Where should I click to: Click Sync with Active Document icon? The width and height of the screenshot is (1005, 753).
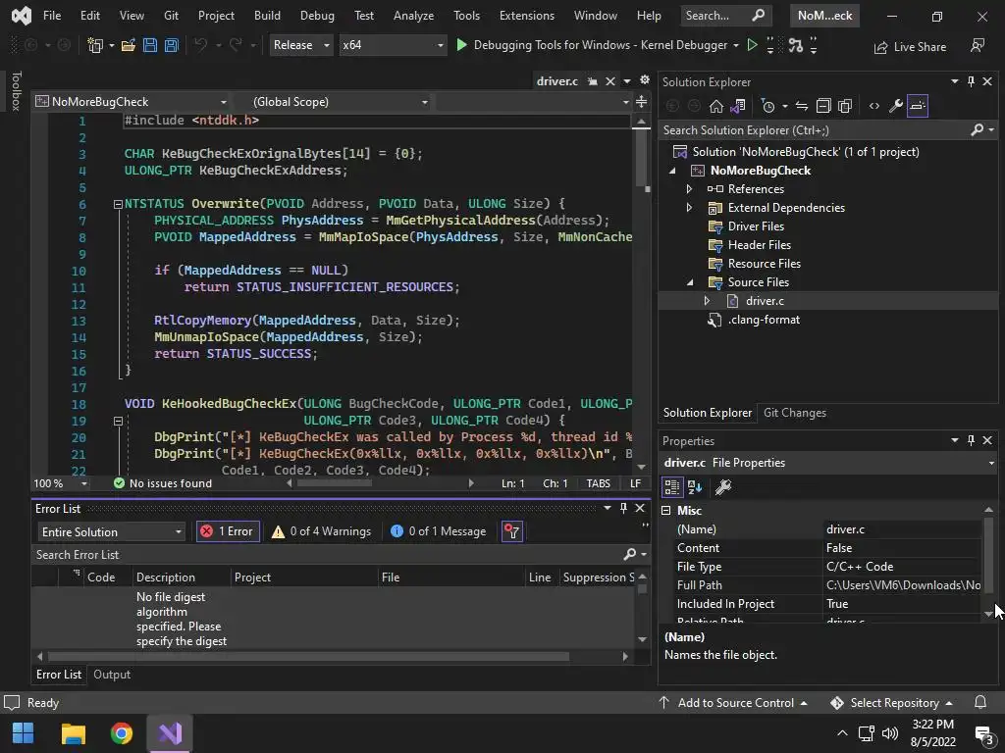[802, 106]
